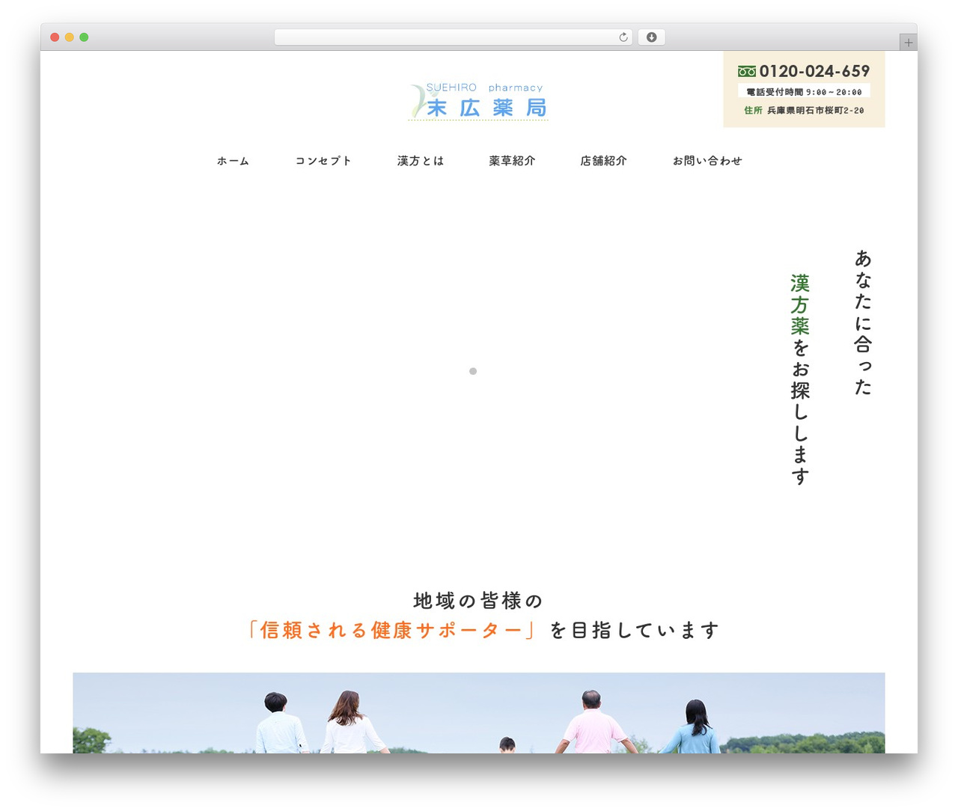The image size is (958, 811).
Task: Open the 店舗紹介 menu item
Action: (603, 161)
